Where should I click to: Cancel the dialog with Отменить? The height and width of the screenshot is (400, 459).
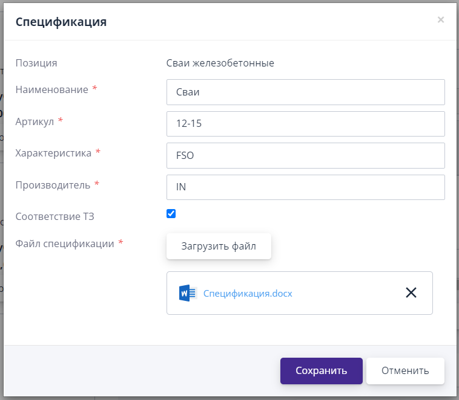click(405, 371)
